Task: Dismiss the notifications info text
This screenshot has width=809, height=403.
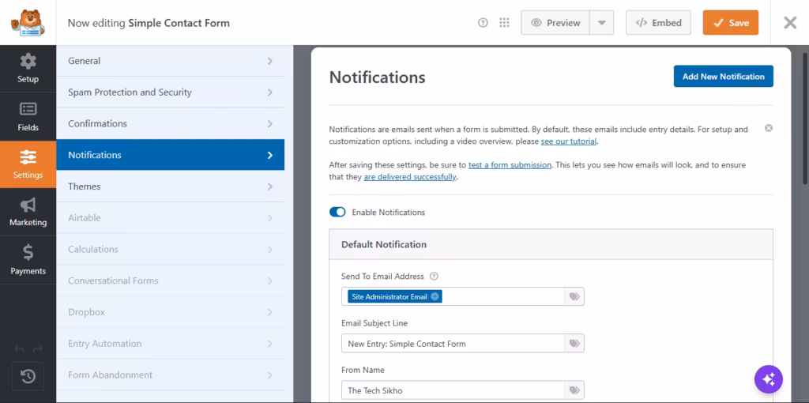Action: pos(769,128)
